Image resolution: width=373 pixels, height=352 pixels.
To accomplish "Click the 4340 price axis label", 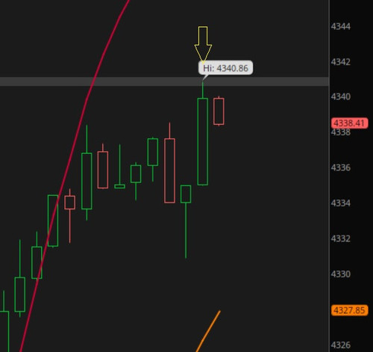I will (341, 96).
